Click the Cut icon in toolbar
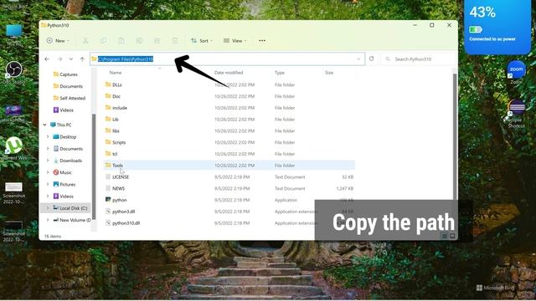Image resolution: width=536 pixels, height=301 pixels. click(85, 41)
